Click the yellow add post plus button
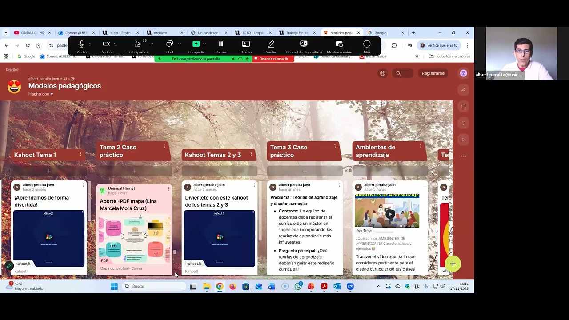Viewport: 569px width, 320px height. click(453, 264)
